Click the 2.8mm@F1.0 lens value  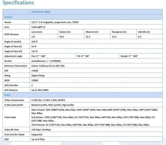38,27
